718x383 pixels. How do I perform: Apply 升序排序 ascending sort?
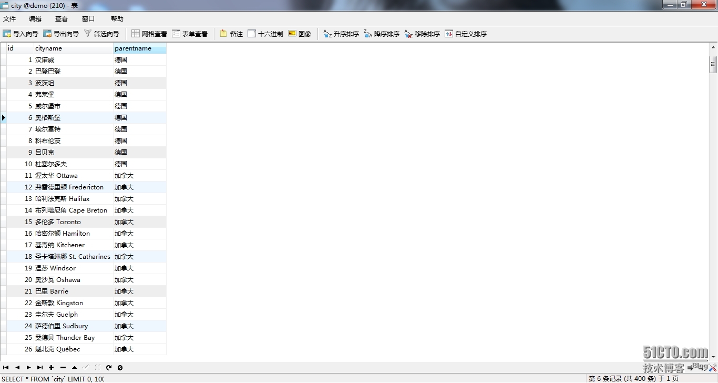coord(341,34)
